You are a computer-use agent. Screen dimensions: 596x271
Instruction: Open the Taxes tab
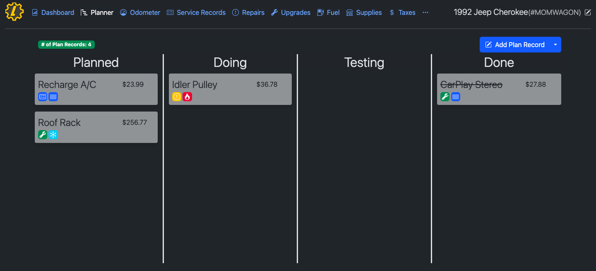tap(402, 12)
